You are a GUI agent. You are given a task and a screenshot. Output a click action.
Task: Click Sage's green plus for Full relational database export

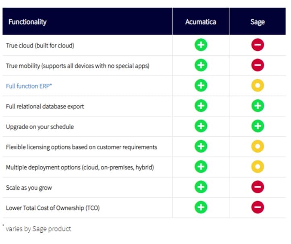point(258,105)
